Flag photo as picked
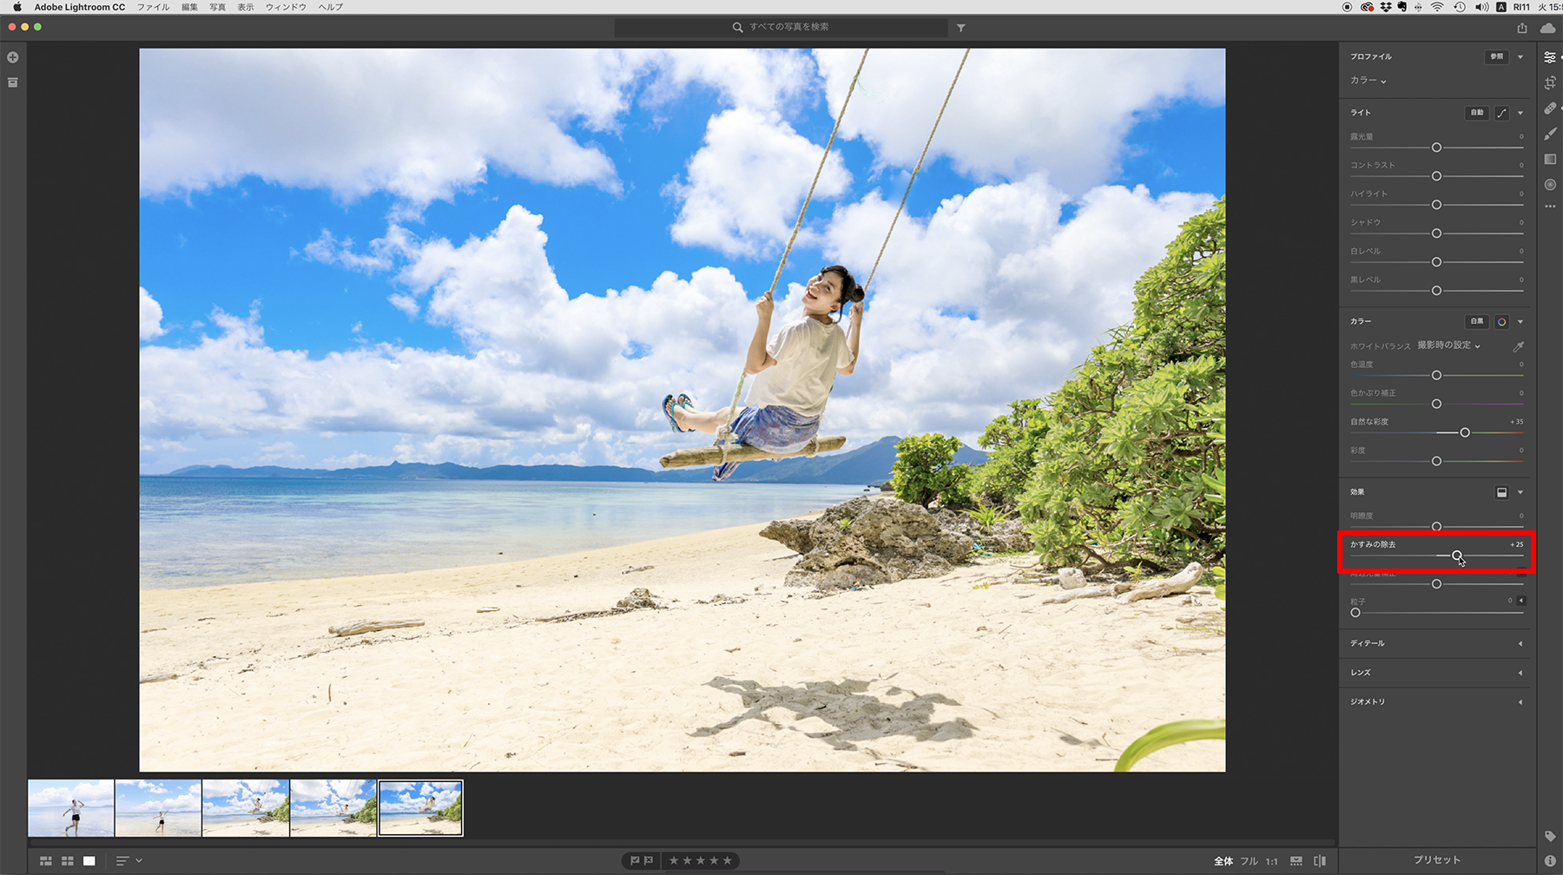Image resolution: width=1563 pixels, height=875 pixels. click(635, 861)
